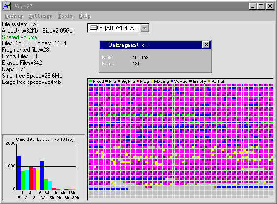Open the Tools menu
The image size is (277, 204).
click(66, 16)
